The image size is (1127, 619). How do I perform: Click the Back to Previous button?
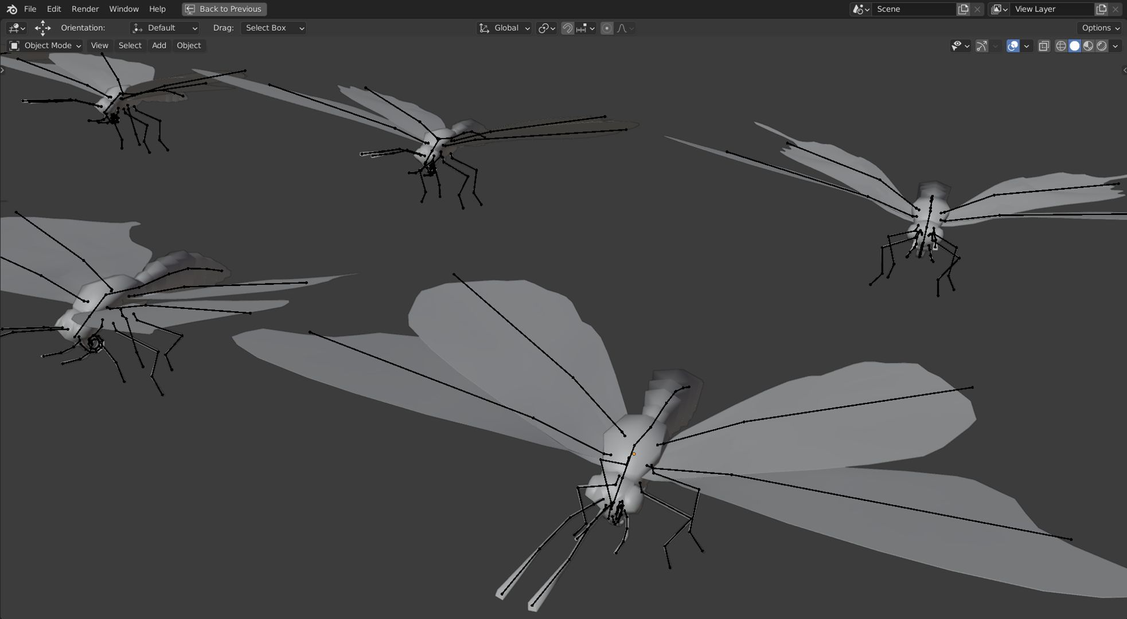(224, 9)
